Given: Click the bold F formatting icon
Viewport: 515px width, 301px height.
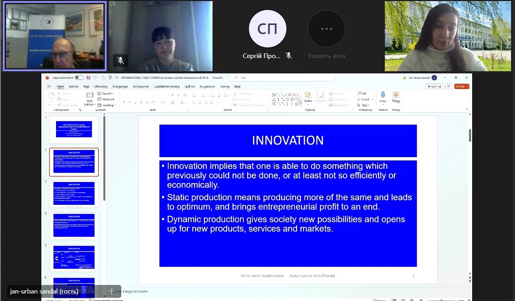Looking at the screenshot, I should point(124,102).
